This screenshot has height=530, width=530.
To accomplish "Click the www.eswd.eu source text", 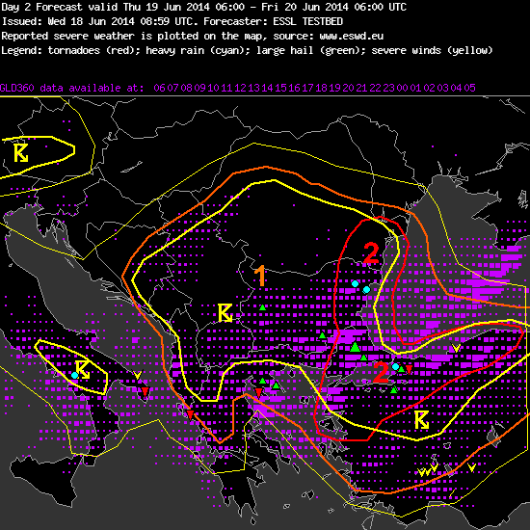I will click(351, 36).
